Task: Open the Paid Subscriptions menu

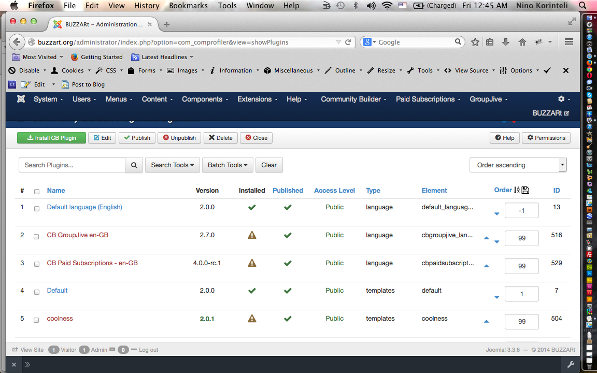Action: click(x=428, y=99)
